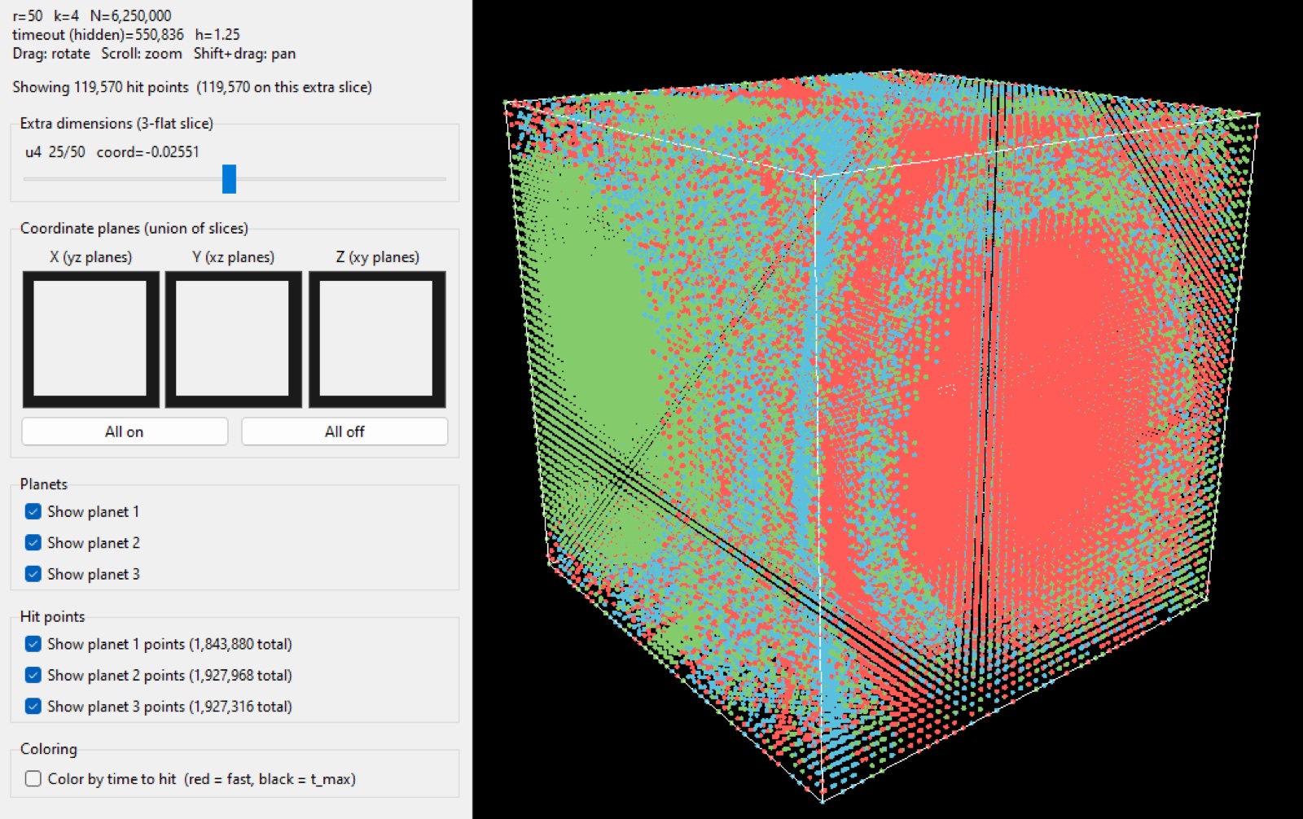
Task: Click the 'r=50 k=4 N=6,250,000' text
Action: click(92, 15)
